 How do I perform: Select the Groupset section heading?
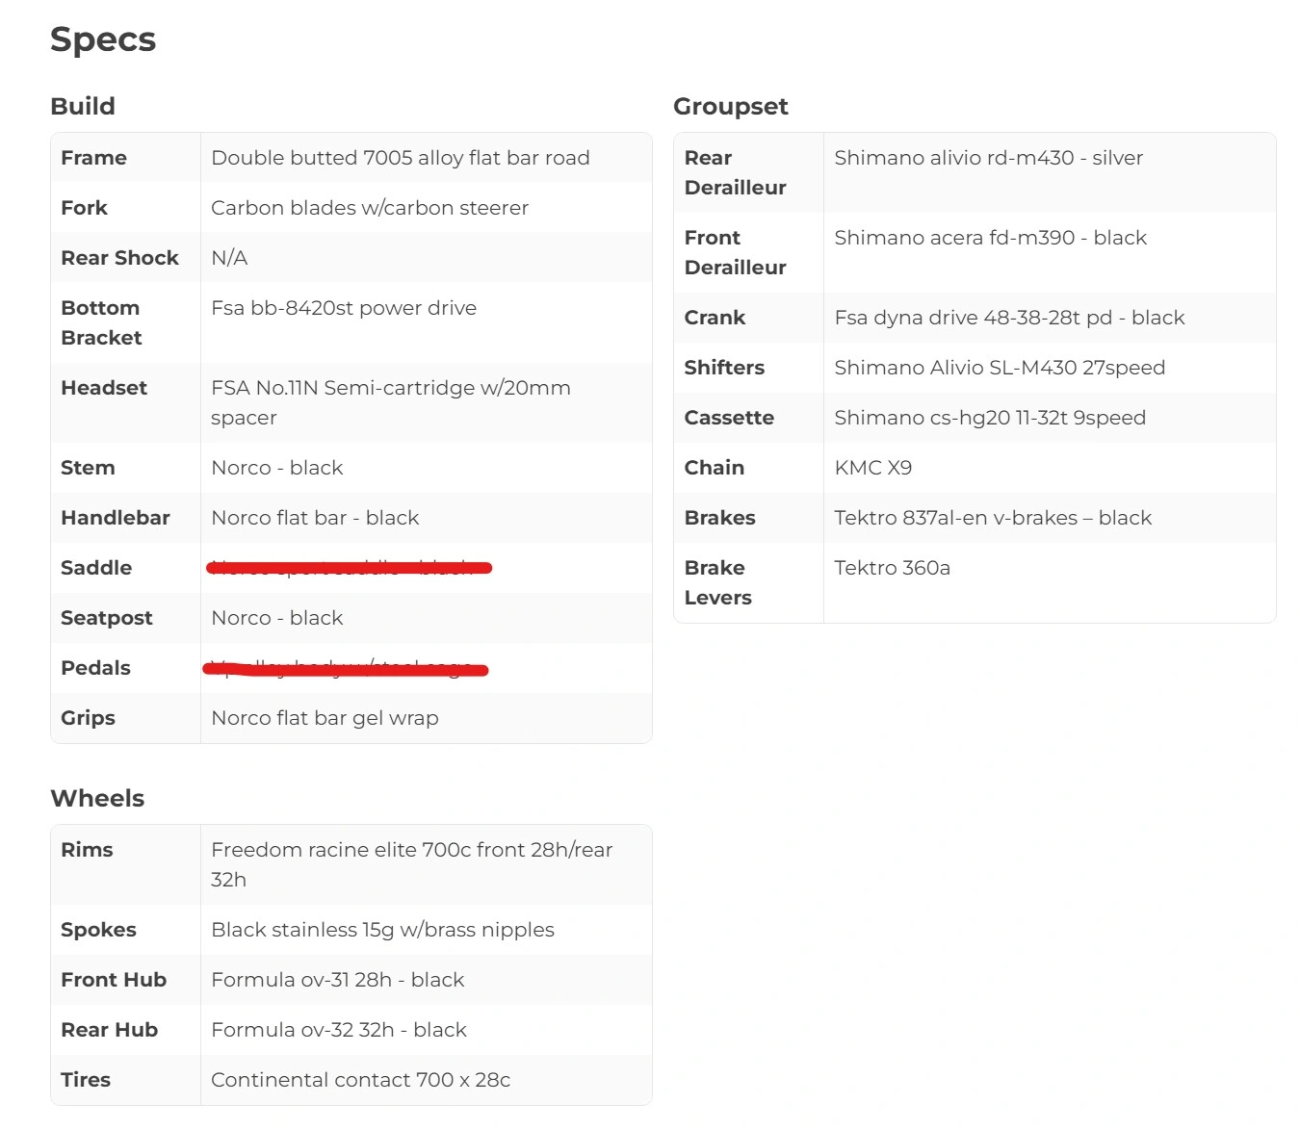730,107
